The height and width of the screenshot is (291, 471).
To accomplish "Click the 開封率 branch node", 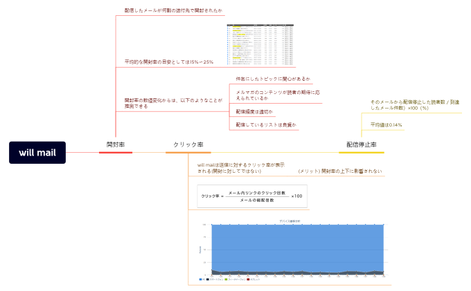I will pyautogui.click(x=115, y=145).
